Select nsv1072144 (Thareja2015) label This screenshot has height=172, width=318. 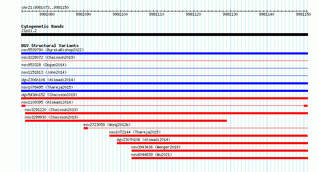pos(135,132)
